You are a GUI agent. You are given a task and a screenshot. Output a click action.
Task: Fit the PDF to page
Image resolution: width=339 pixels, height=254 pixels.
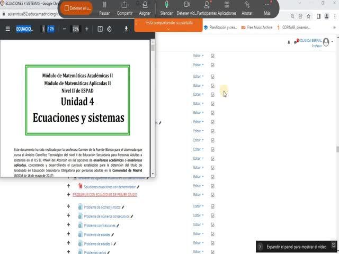tap(100, 29)
